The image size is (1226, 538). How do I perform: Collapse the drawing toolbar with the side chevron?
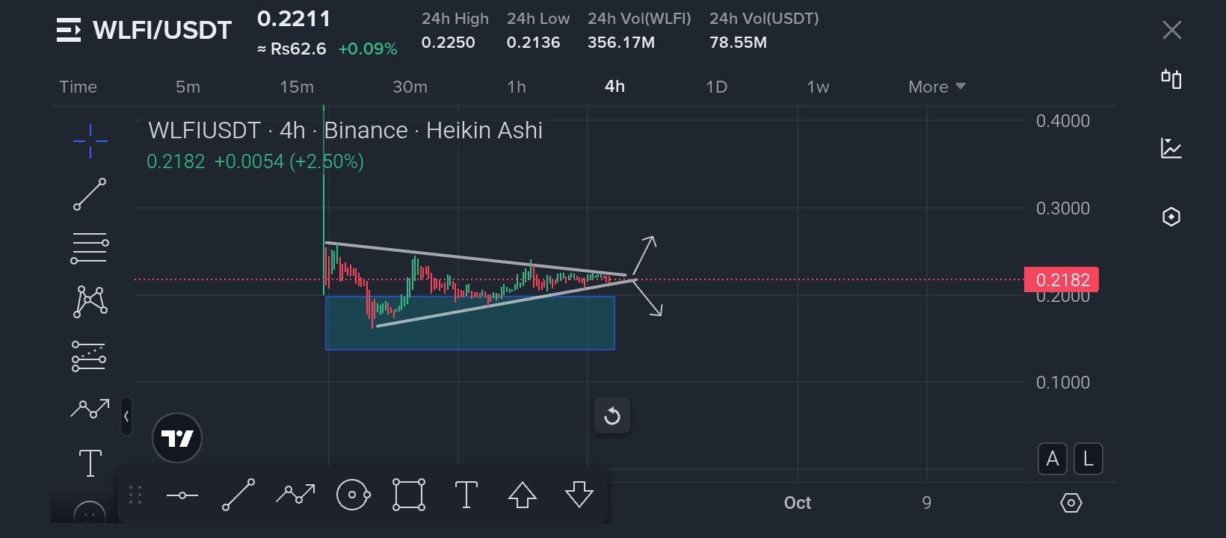click(126, 416)
